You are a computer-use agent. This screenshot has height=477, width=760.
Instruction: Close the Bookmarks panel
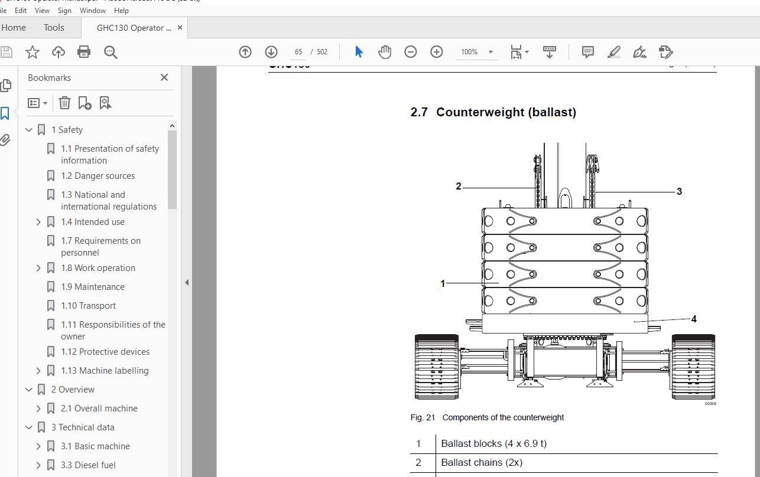click(x=164, y=77)
